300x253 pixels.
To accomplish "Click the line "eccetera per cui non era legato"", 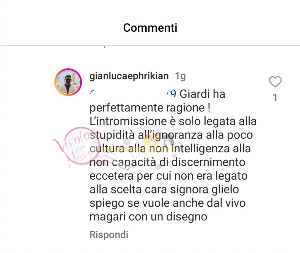I will (x=168, y=176).
